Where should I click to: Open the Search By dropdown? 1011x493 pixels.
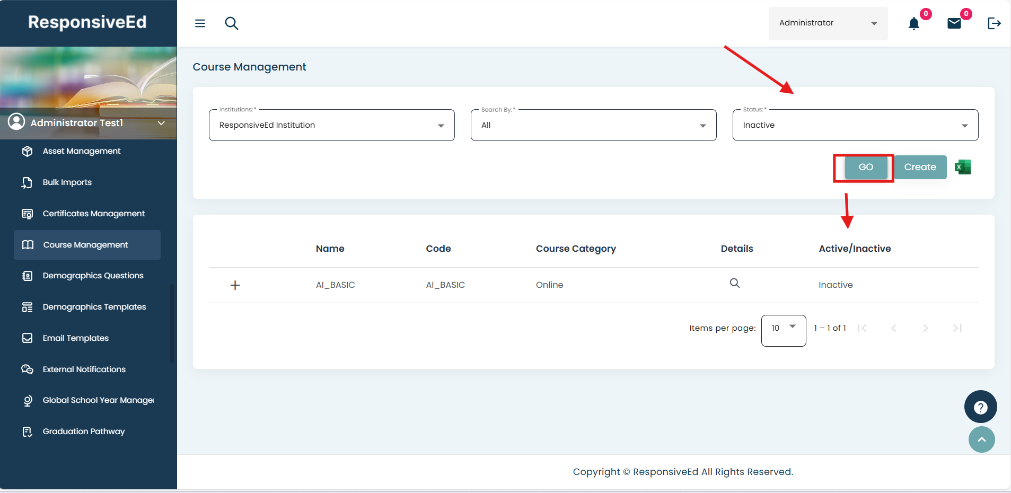593,125
